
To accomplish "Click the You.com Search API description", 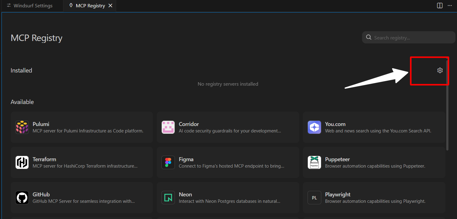I will (x=378, y=131).
